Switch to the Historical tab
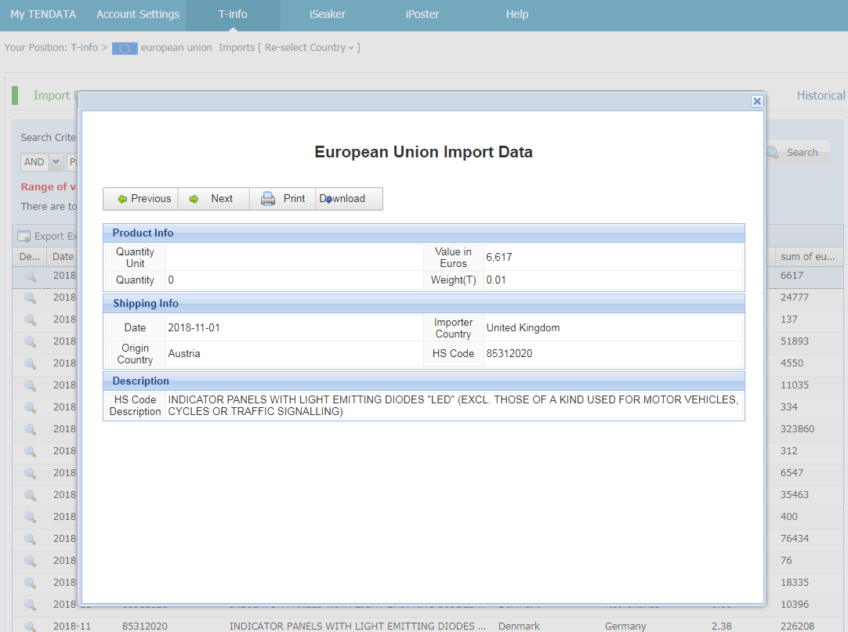 click(821, 96)
